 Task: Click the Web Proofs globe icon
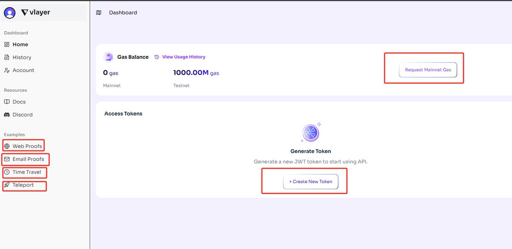pos(7,146)
